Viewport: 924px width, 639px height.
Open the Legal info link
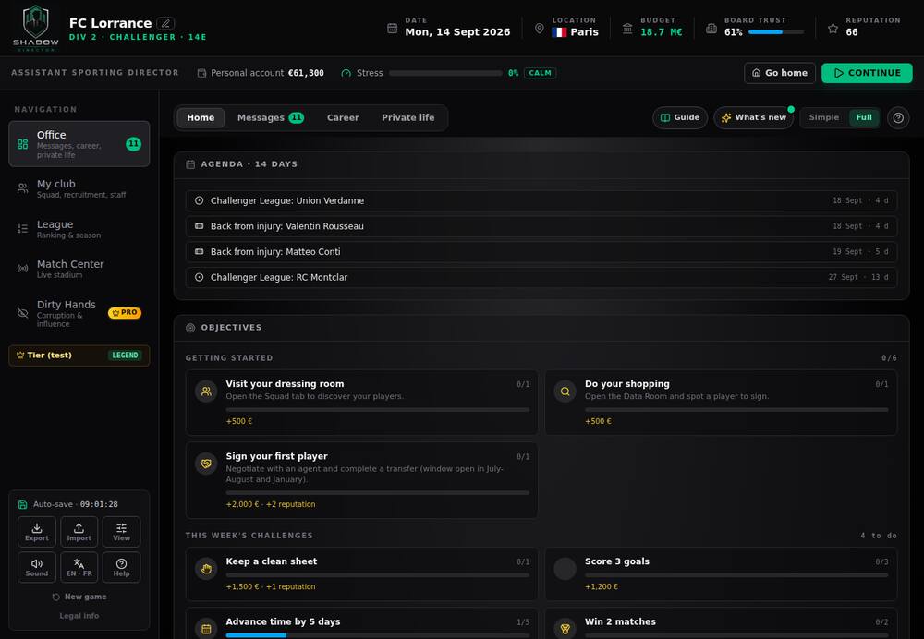[79, 615]
